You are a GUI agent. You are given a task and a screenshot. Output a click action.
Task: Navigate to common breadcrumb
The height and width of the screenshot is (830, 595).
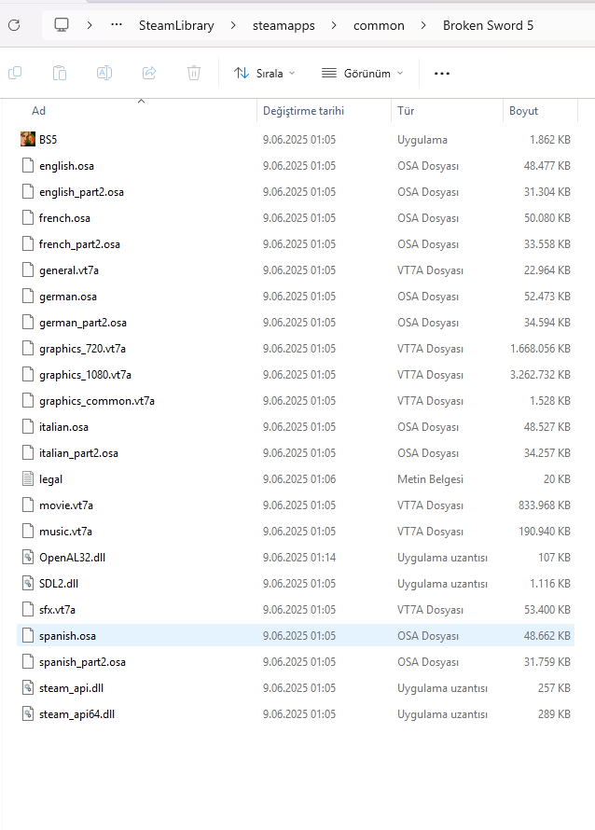pyautogui.click(x=379, y=25)
